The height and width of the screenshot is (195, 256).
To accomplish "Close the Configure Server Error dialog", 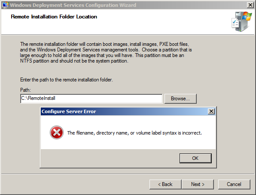I will click(211, 111).
